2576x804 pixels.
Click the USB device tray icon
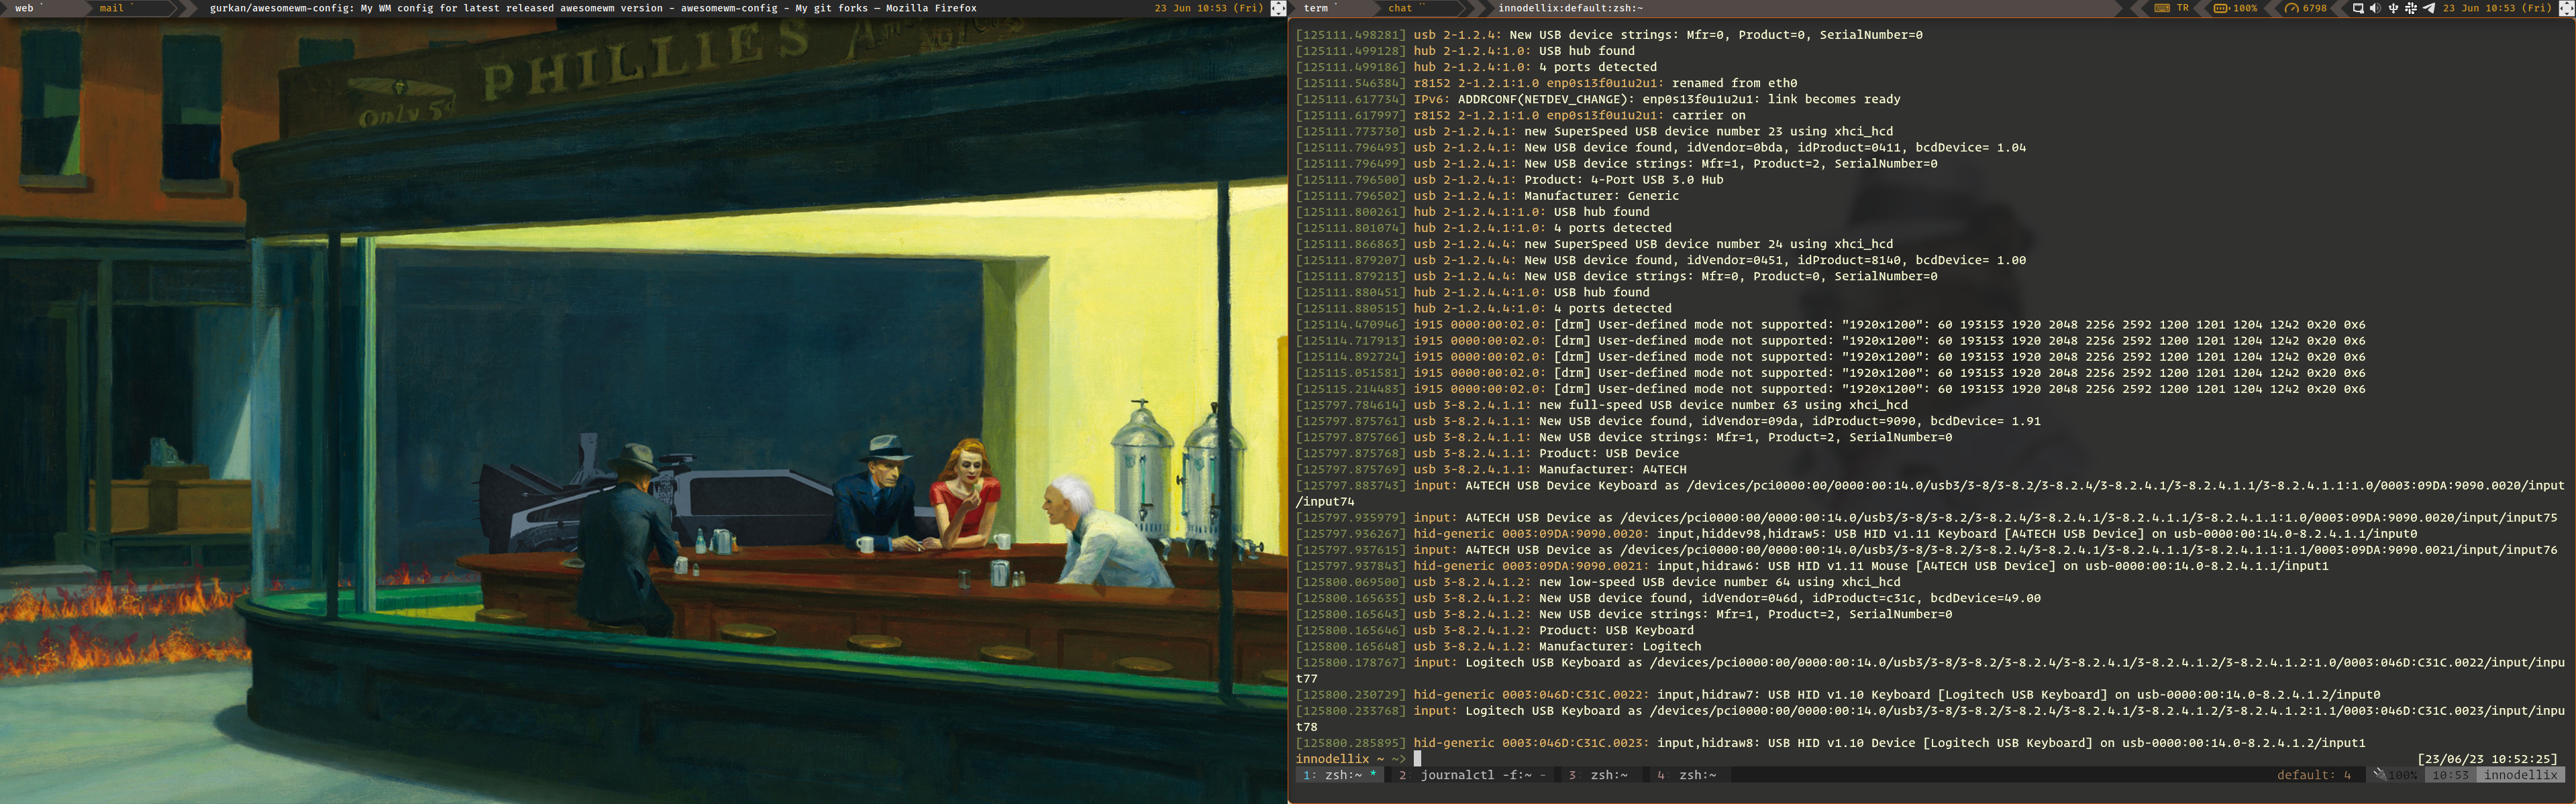coord(2393,8)
